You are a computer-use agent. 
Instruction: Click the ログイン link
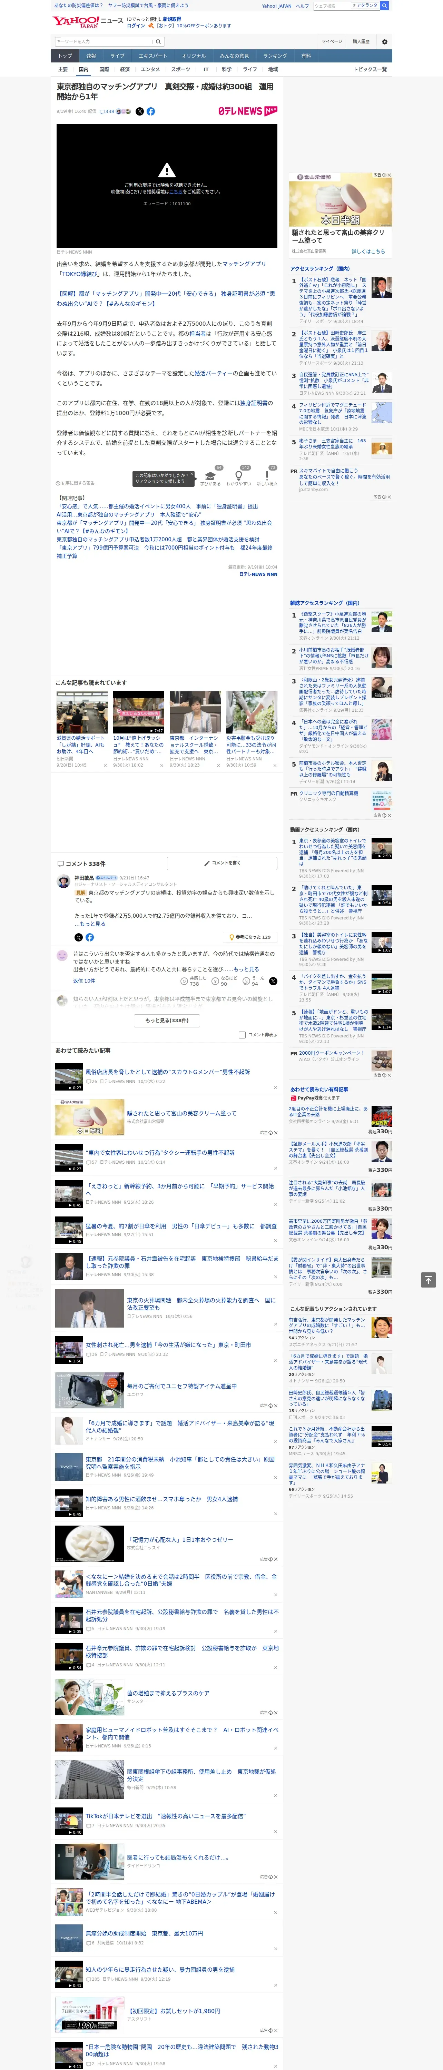tap(136, 26)
